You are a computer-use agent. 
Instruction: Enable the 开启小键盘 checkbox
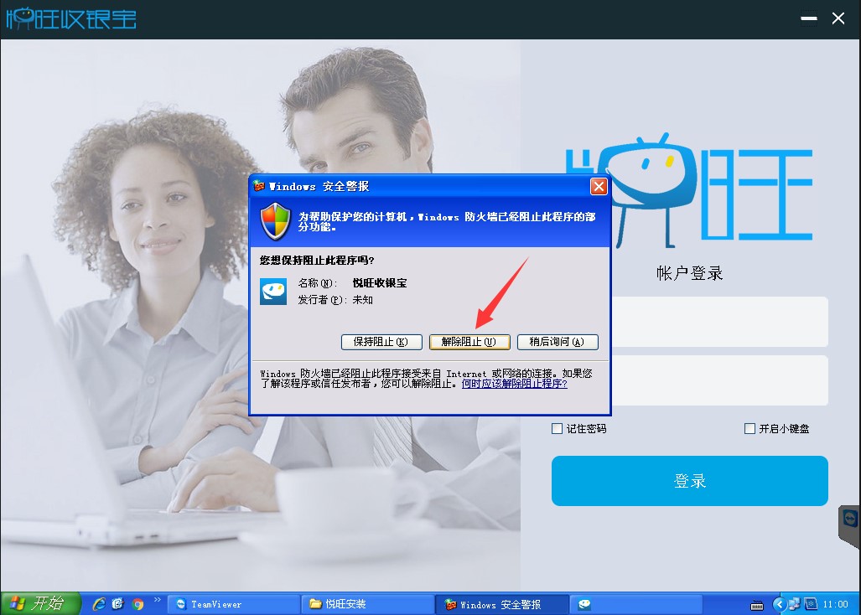(x=749, y=428)
